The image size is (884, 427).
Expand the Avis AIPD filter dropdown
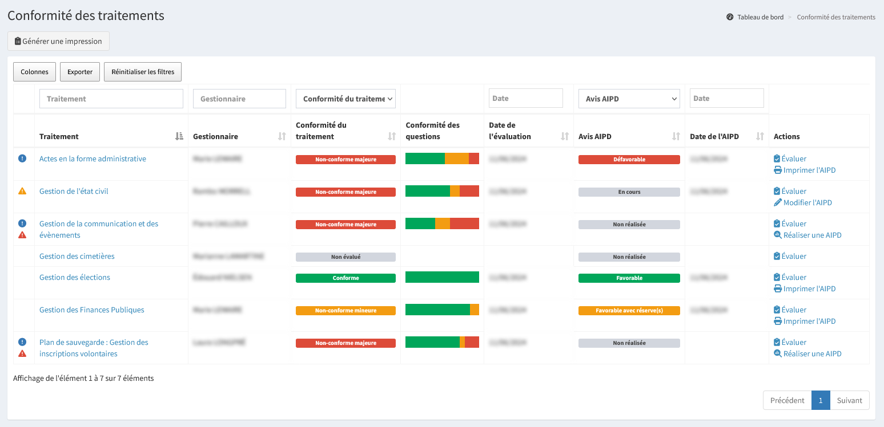point(629,99)
